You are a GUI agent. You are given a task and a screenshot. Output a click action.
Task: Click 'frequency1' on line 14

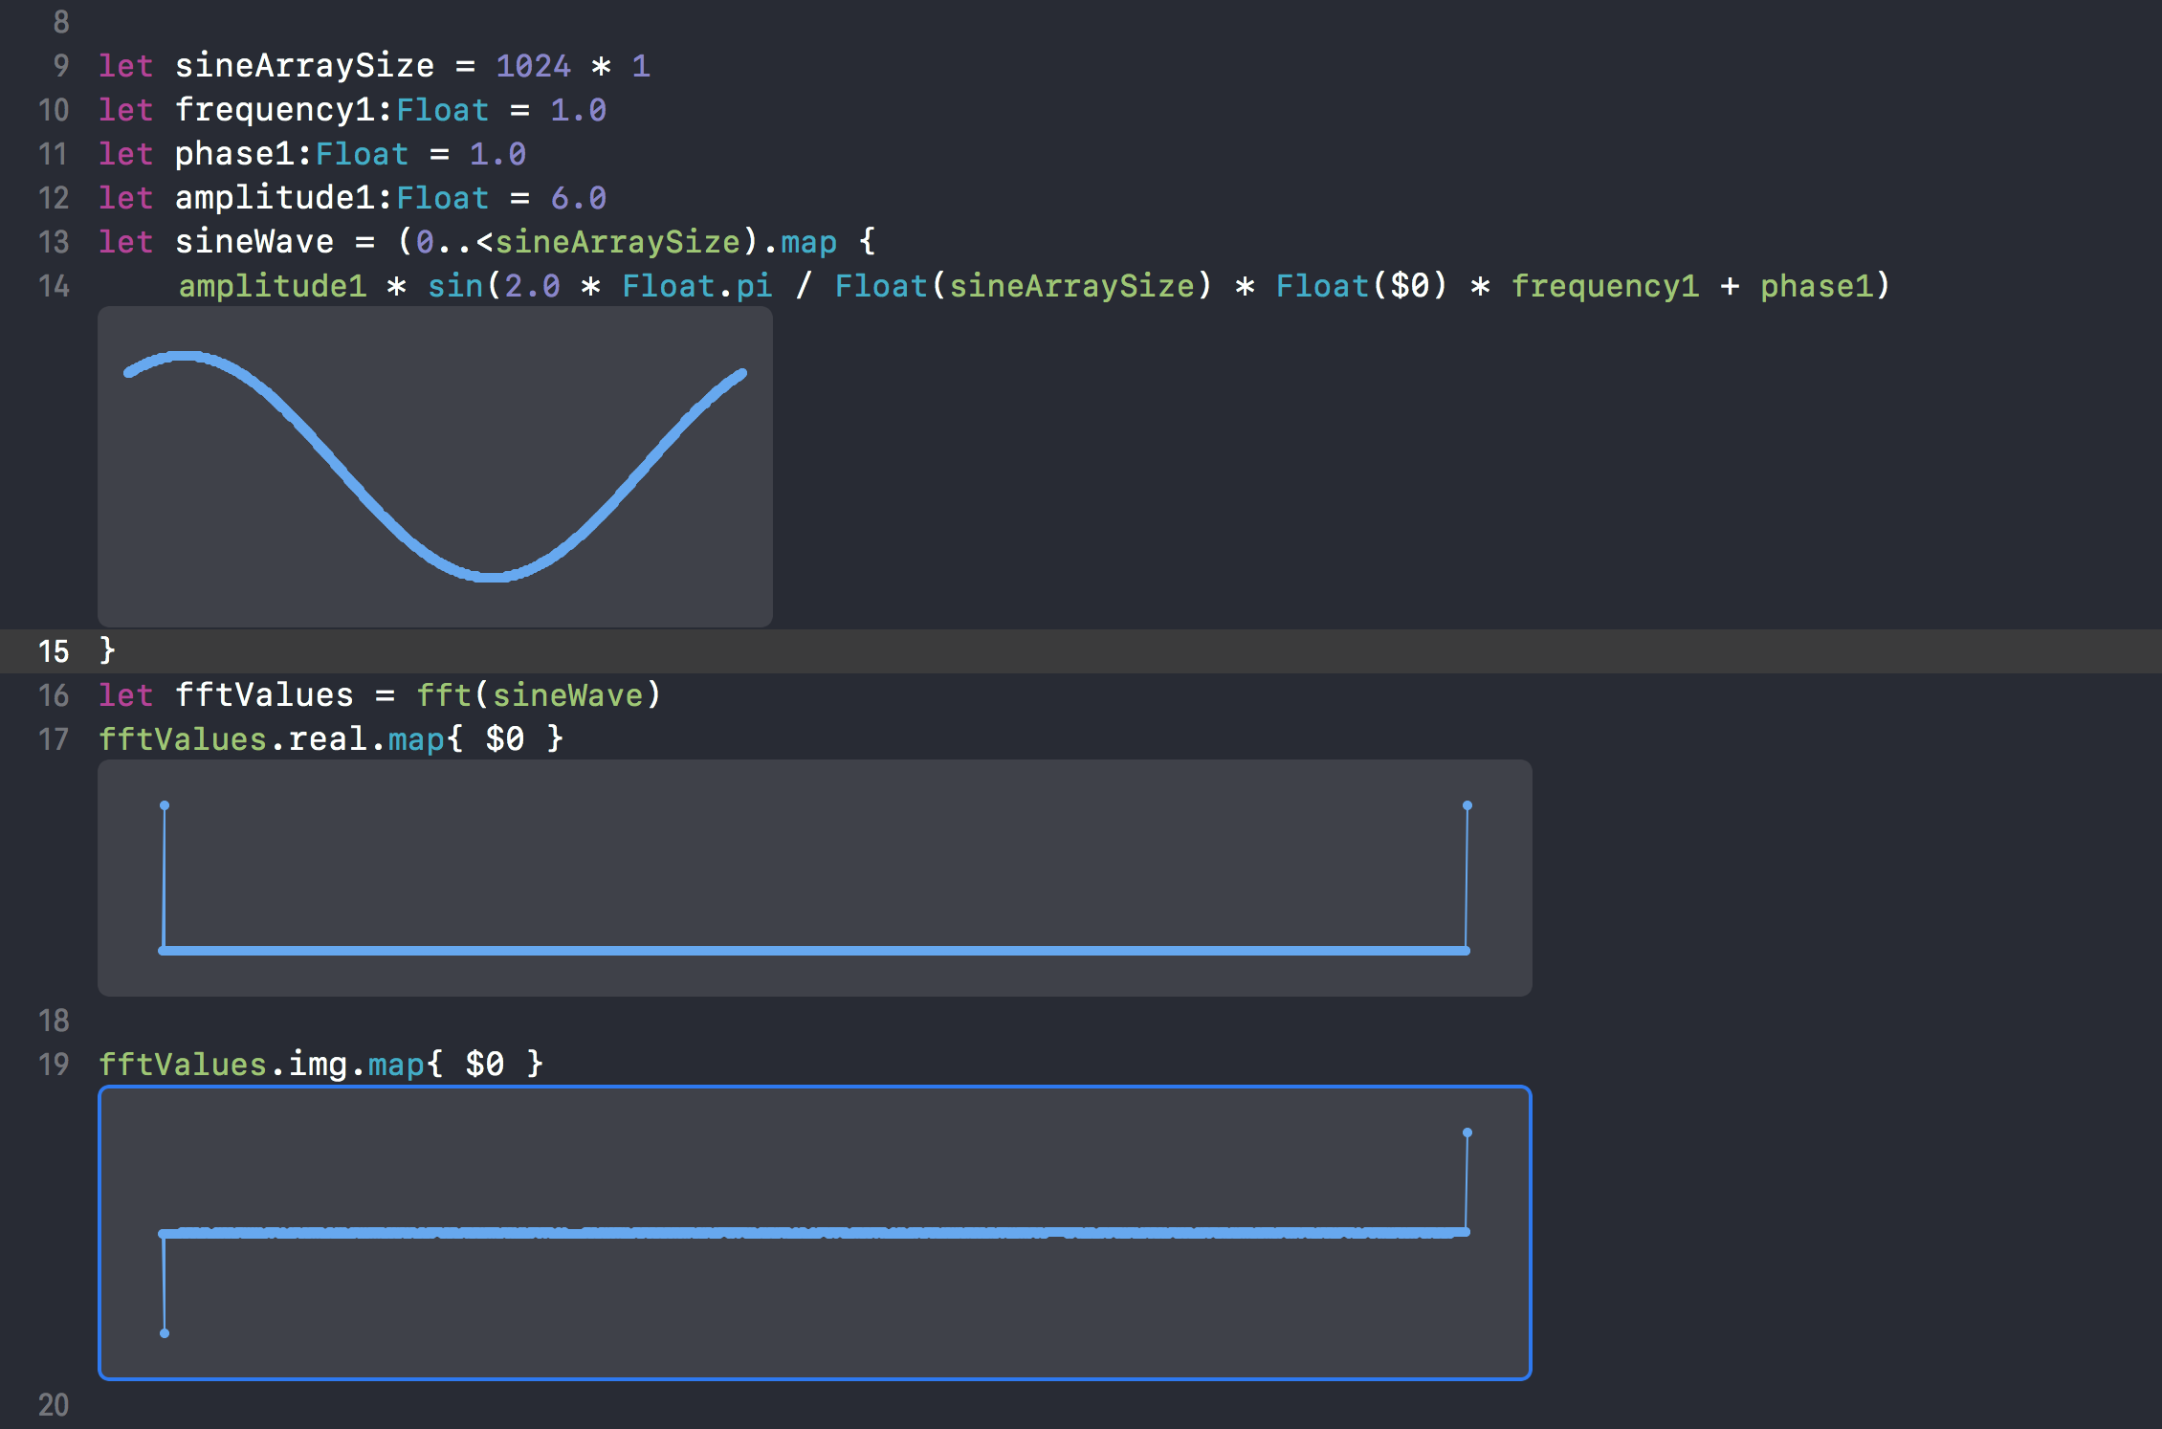point(1605,286)
